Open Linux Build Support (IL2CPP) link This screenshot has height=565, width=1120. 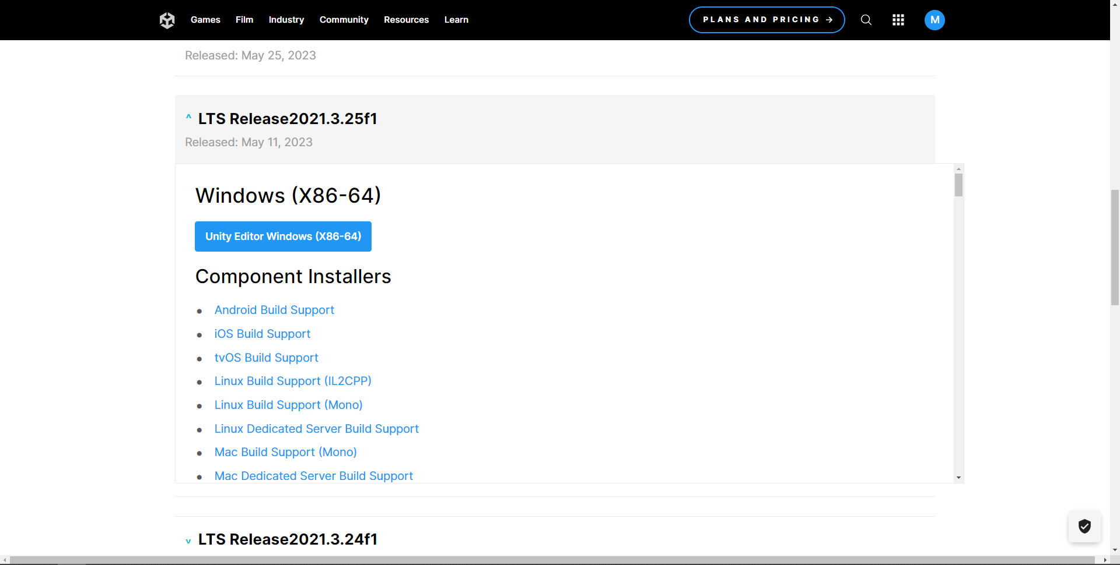[x=293, y=381]
